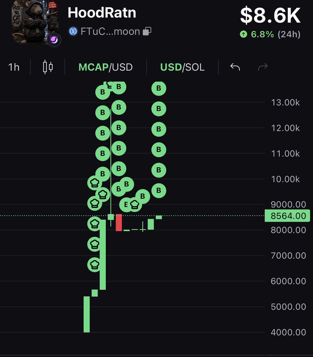Tap the 12.00k price axis label
Screen dimensions: 313x357
(285, 128)
